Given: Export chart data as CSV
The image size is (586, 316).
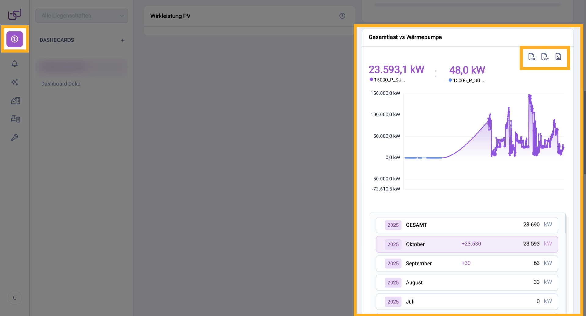Looking at the screenshot, I should coord(545,57).
